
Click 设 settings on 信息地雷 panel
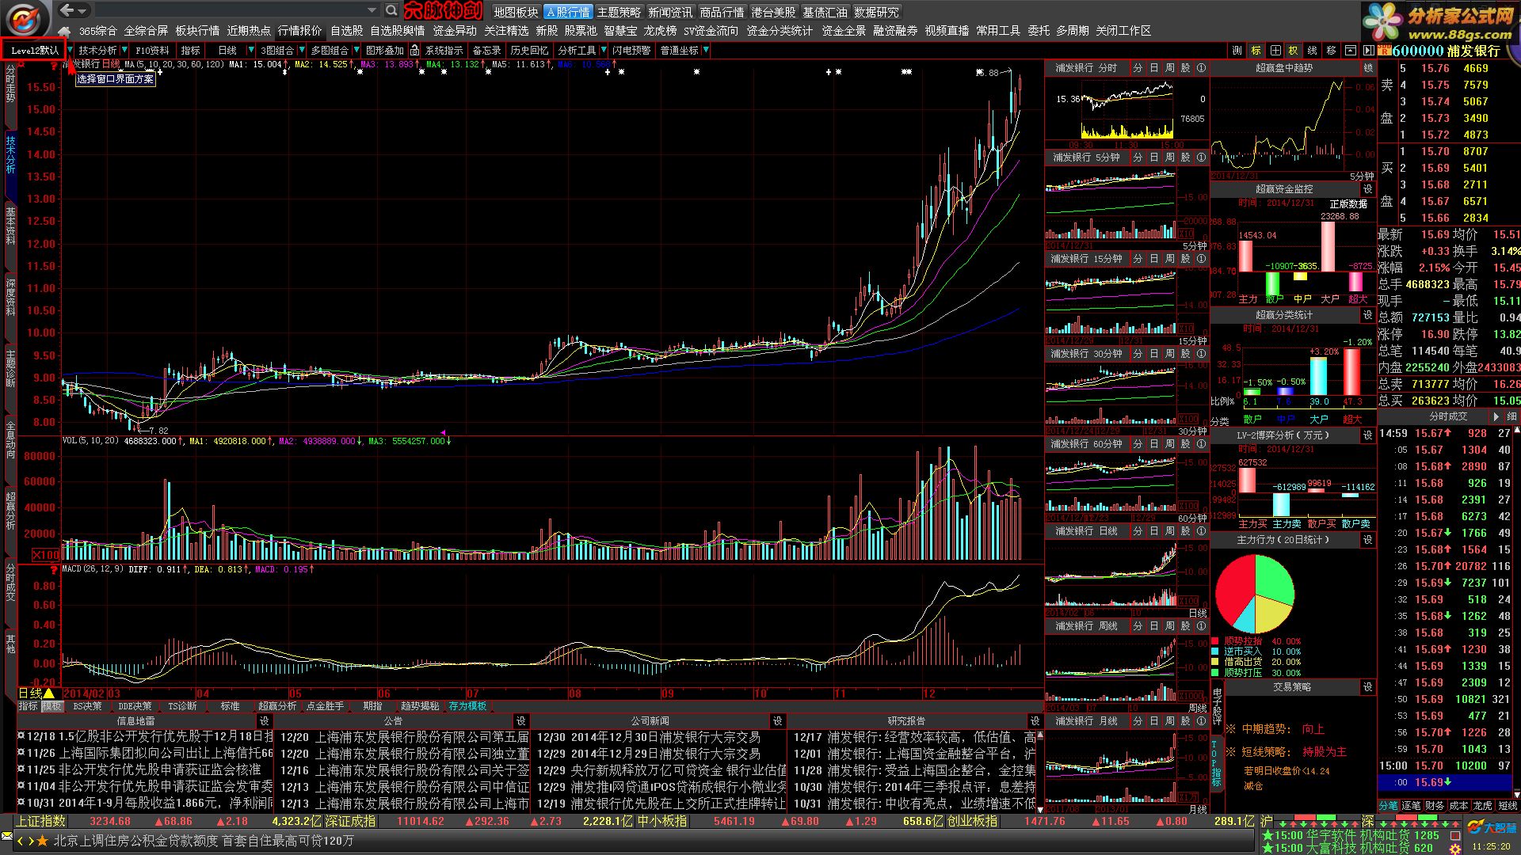point(265,721)
